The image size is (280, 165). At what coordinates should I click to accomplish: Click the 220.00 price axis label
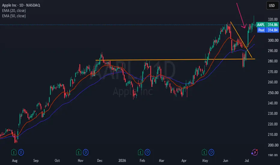click(x=273, y=124)
